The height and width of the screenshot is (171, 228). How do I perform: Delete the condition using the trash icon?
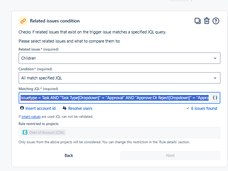coord(207,21)
